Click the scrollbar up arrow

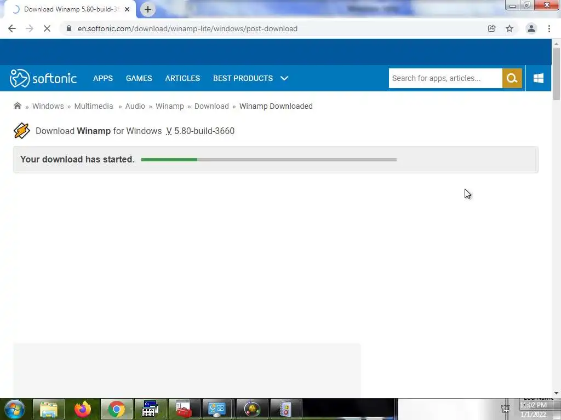556,44
